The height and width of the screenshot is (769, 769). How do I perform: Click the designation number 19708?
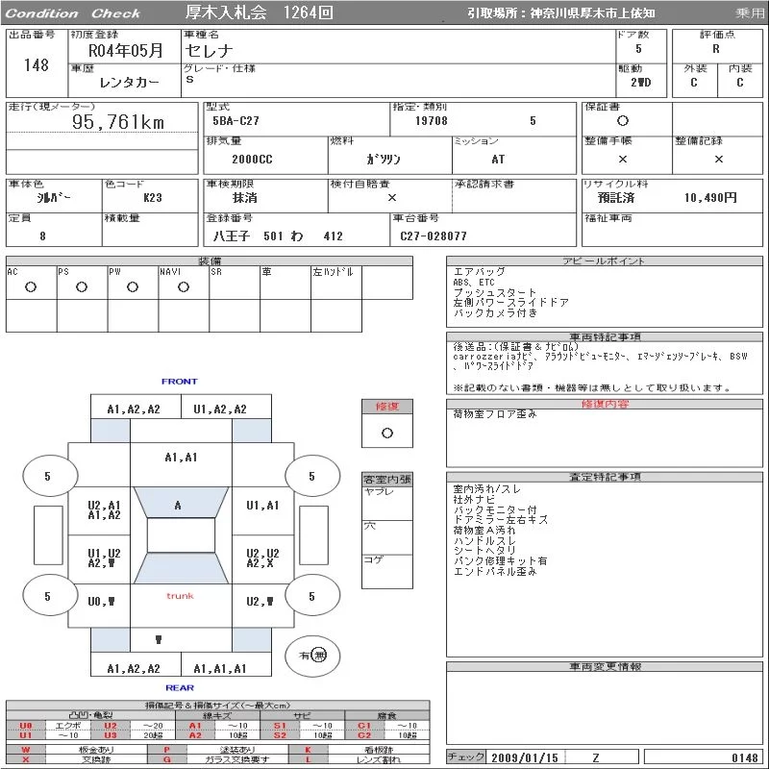point(431,121)
